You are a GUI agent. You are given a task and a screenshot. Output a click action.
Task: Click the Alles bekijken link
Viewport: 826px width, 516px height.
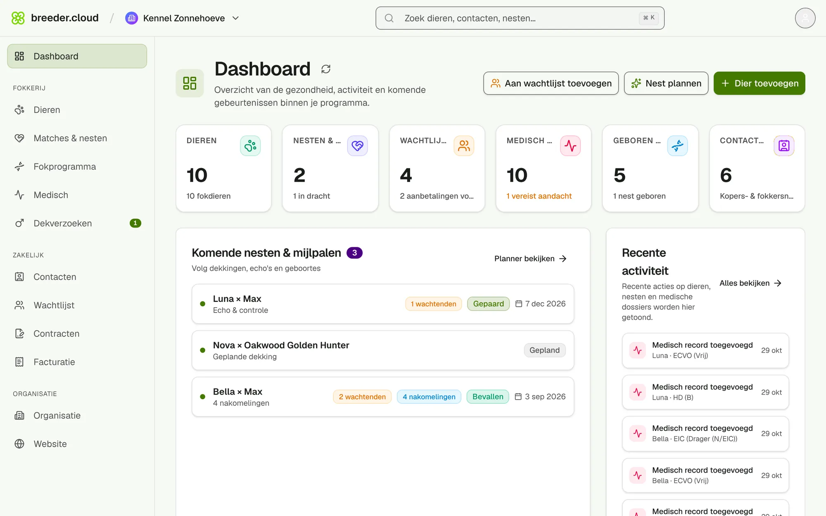[x=750, y=283]
